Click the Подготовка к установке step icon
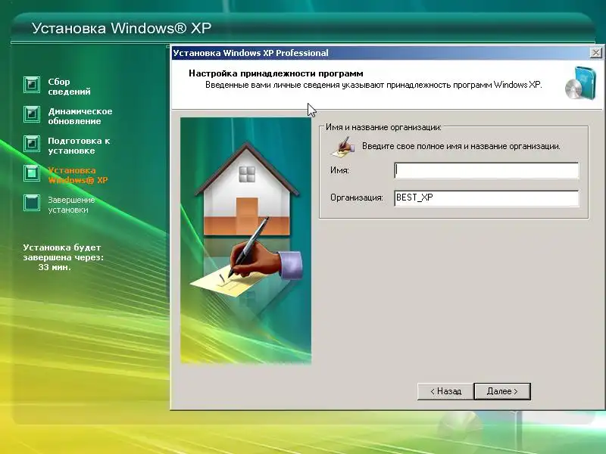Image resolution: width=606 pixels, height=454 pixels. 32,144
